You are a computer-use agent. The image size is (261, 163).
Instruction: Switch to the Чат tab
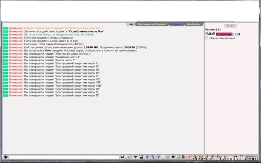[131, 24]
